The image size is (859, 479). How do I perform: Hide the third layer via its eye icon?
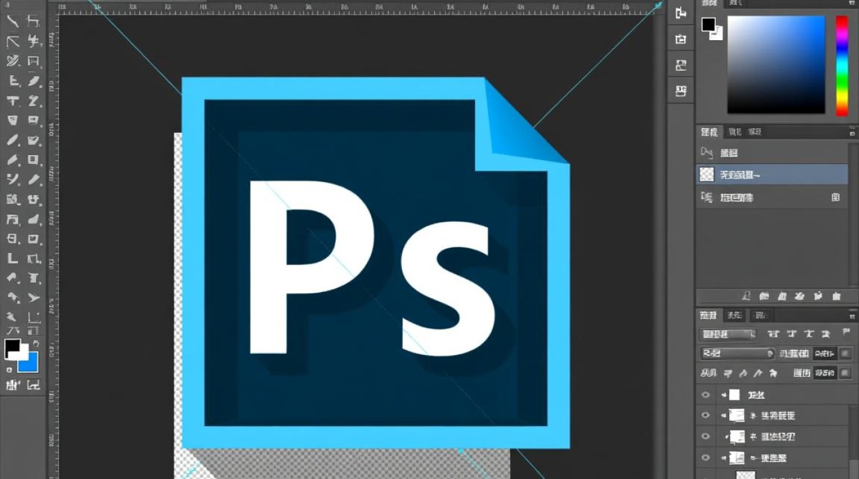pyautogui.click(x=706, y=436)
